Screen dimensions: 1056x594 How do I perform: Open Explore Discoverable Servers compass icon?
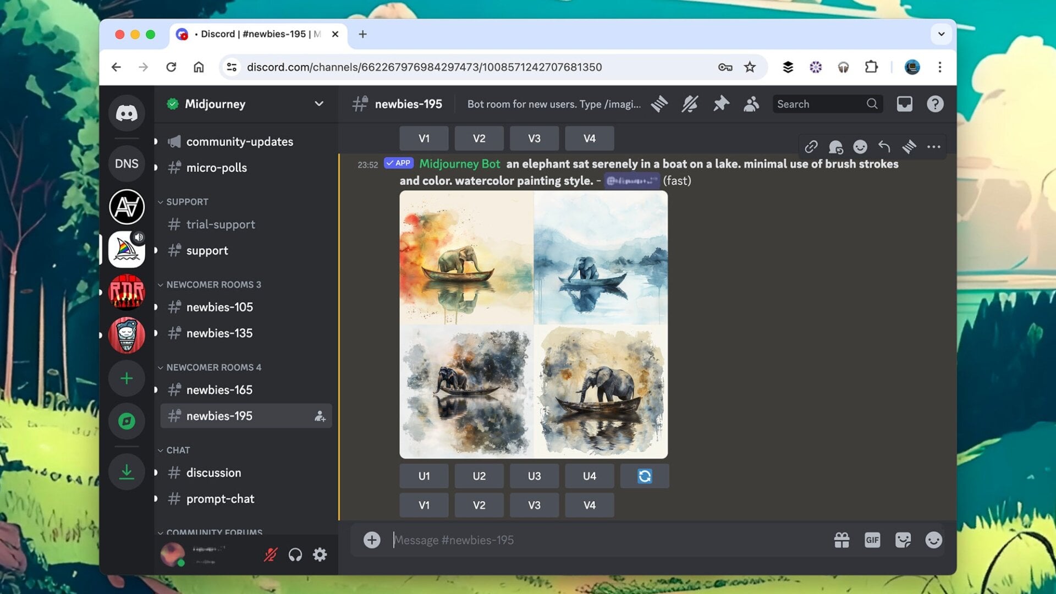coord(127,421)
